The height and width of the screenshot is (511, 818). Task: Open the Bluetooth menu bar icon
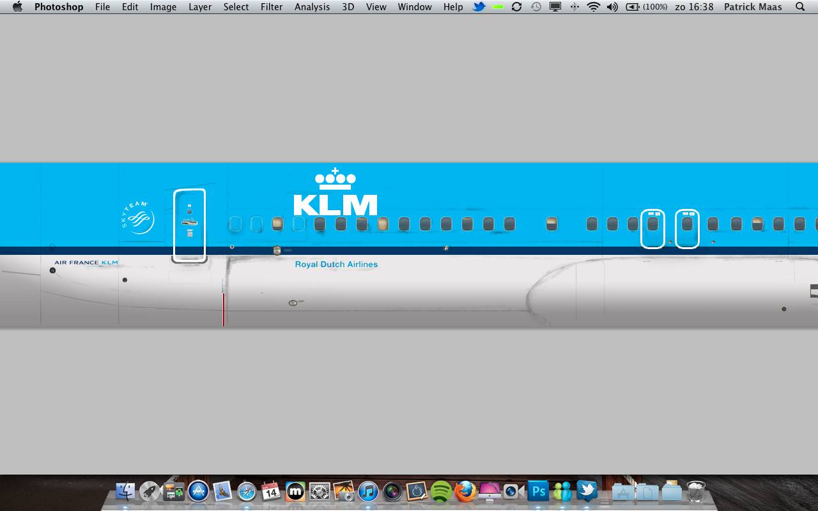pyautogui.click(x=575, y=7)
